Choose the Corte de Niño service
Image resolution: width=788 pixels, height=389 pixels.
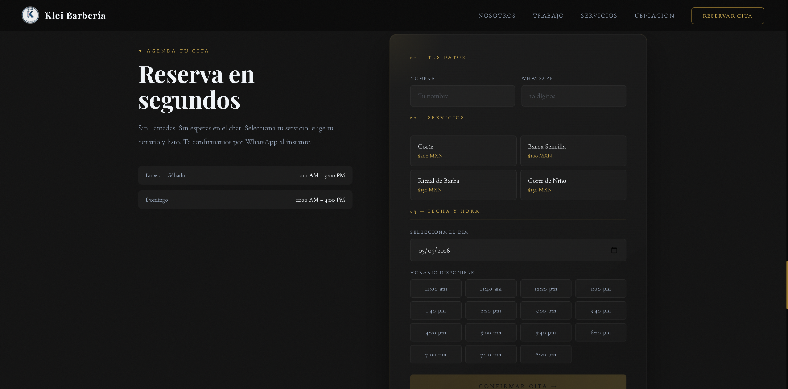[x=573, y=185]
